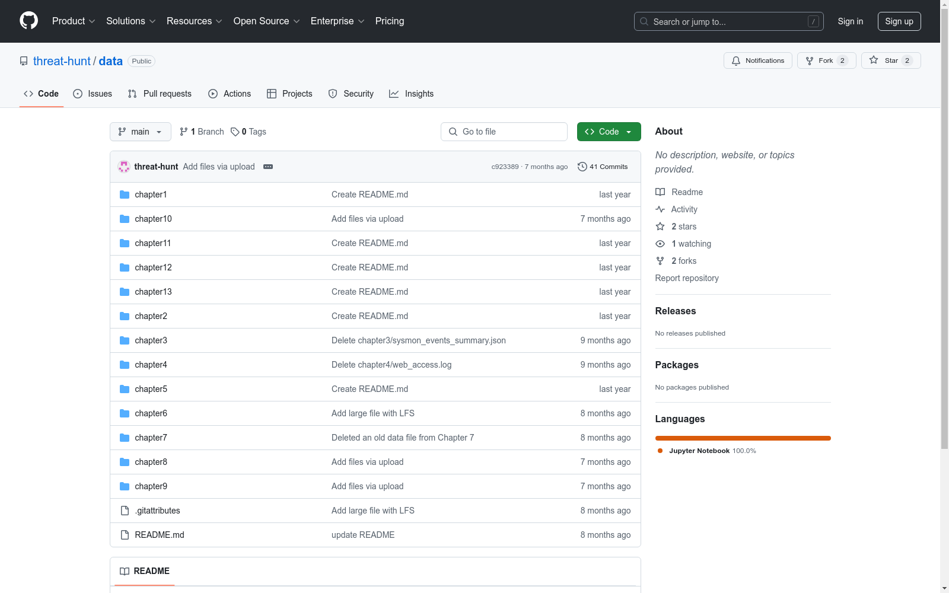The width and height of the screenshot is (949, 593).
Task: Open commit 'Delete chapter4/web_access.log'
Action: (x=391, y=365)
